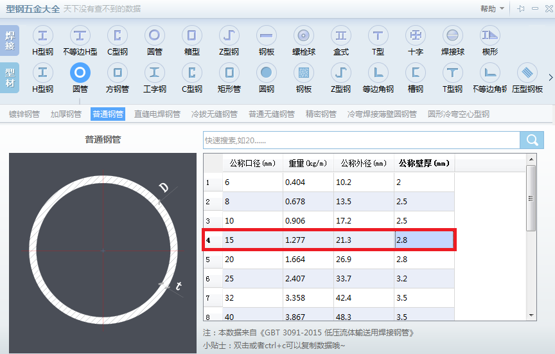555x354 pixels.
Task: Select wall thickness cell 3.2
Action: click(424, 279)
